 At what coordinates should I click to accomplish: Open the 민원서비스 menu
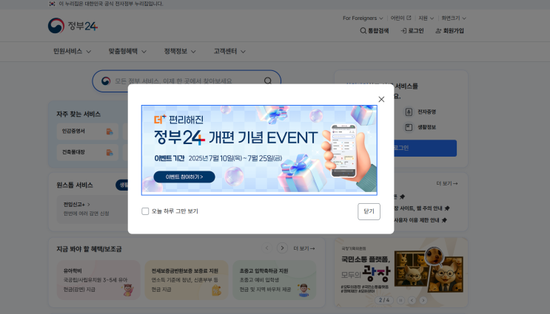coord(72,52)
